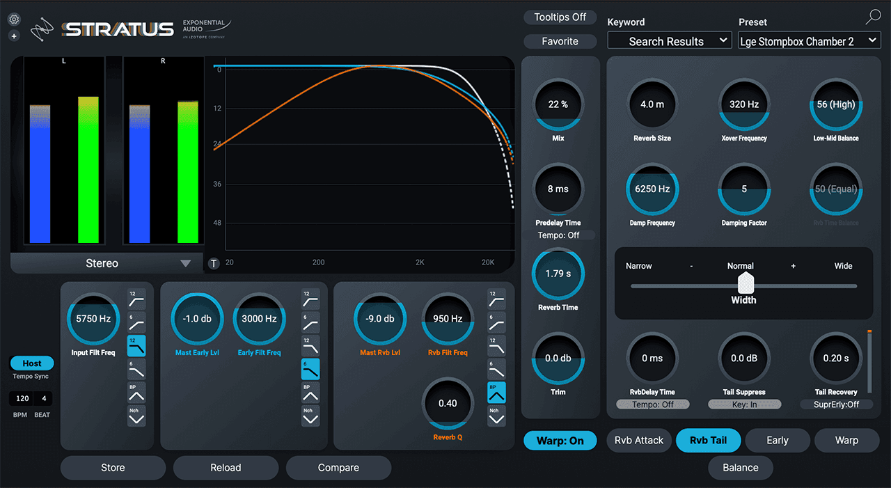This screenshot has width=891, height=488.
Task: Click the Rvb Filt Freq 950 Hz knob
Action: [448, 319]
